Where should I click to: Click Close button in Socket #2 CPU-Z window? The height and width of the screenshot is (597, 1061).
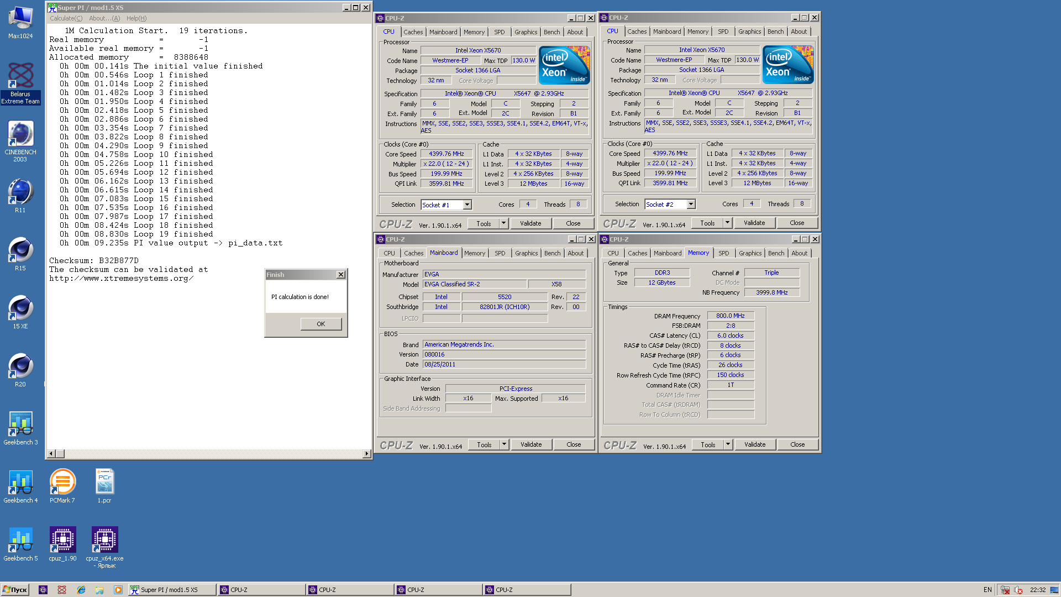797,223
